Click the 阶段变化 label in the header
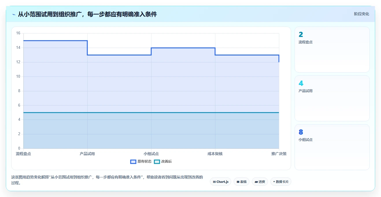Viewport: 381px width, 197px height. pyautogui.click(x=361, y=14)
